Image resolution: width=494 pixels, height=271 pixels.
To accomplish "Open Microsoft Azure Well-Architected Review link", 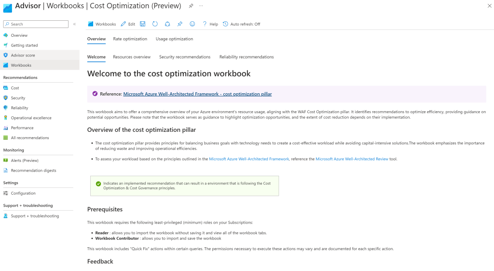I will 352,159.
